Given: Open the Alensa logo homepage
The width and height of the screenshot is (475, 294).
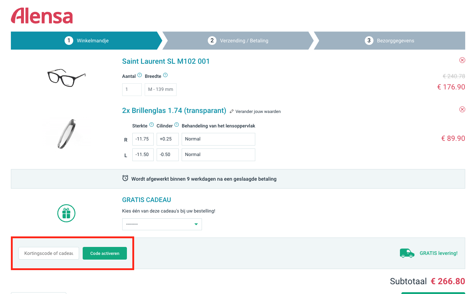Looking at the screenshot, I should click(x=42, y=16).
